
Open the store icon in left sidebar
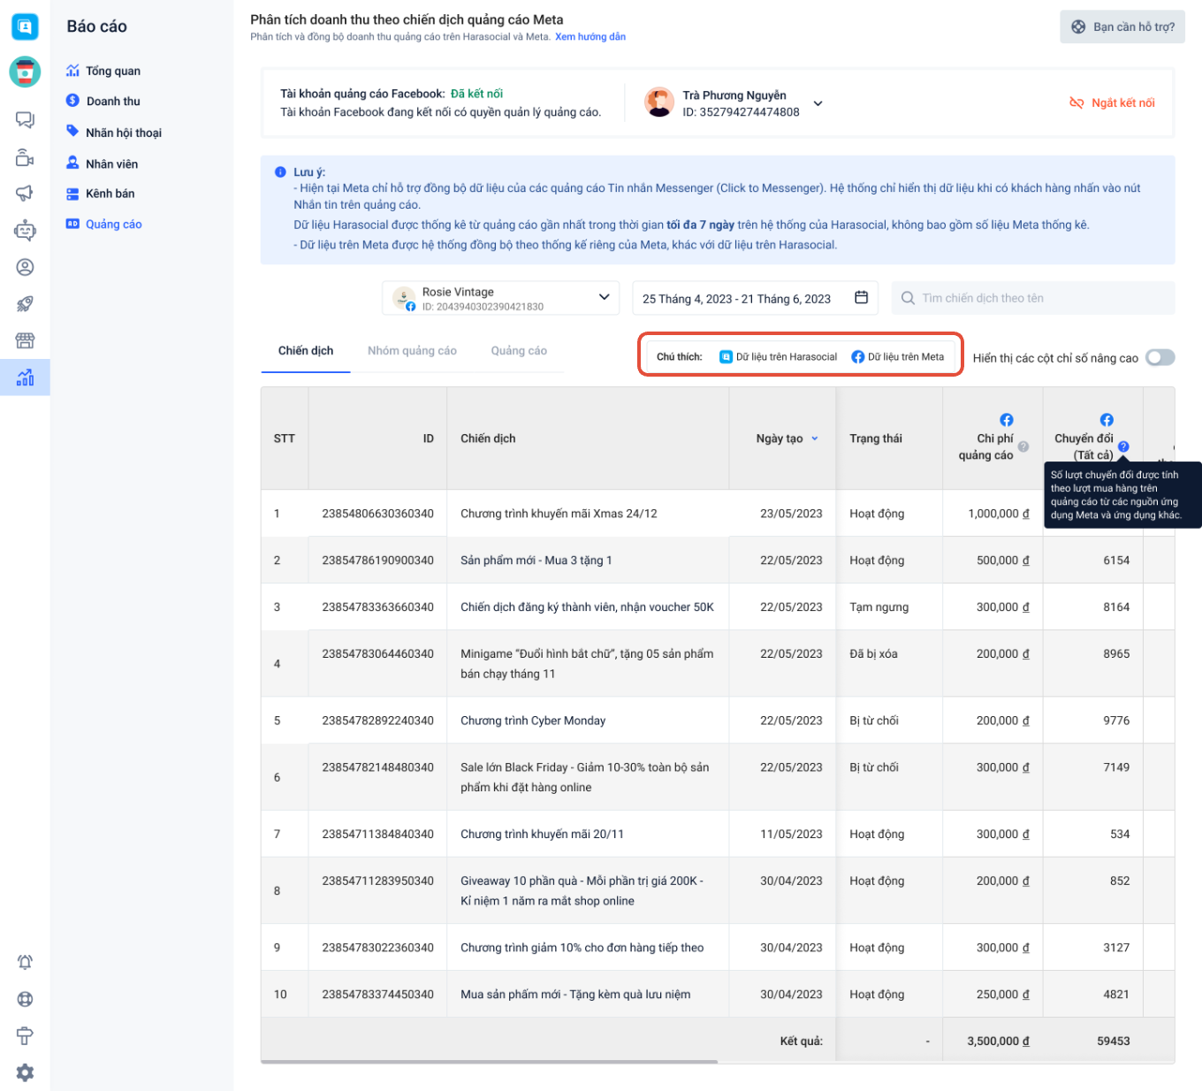[25, 340]
